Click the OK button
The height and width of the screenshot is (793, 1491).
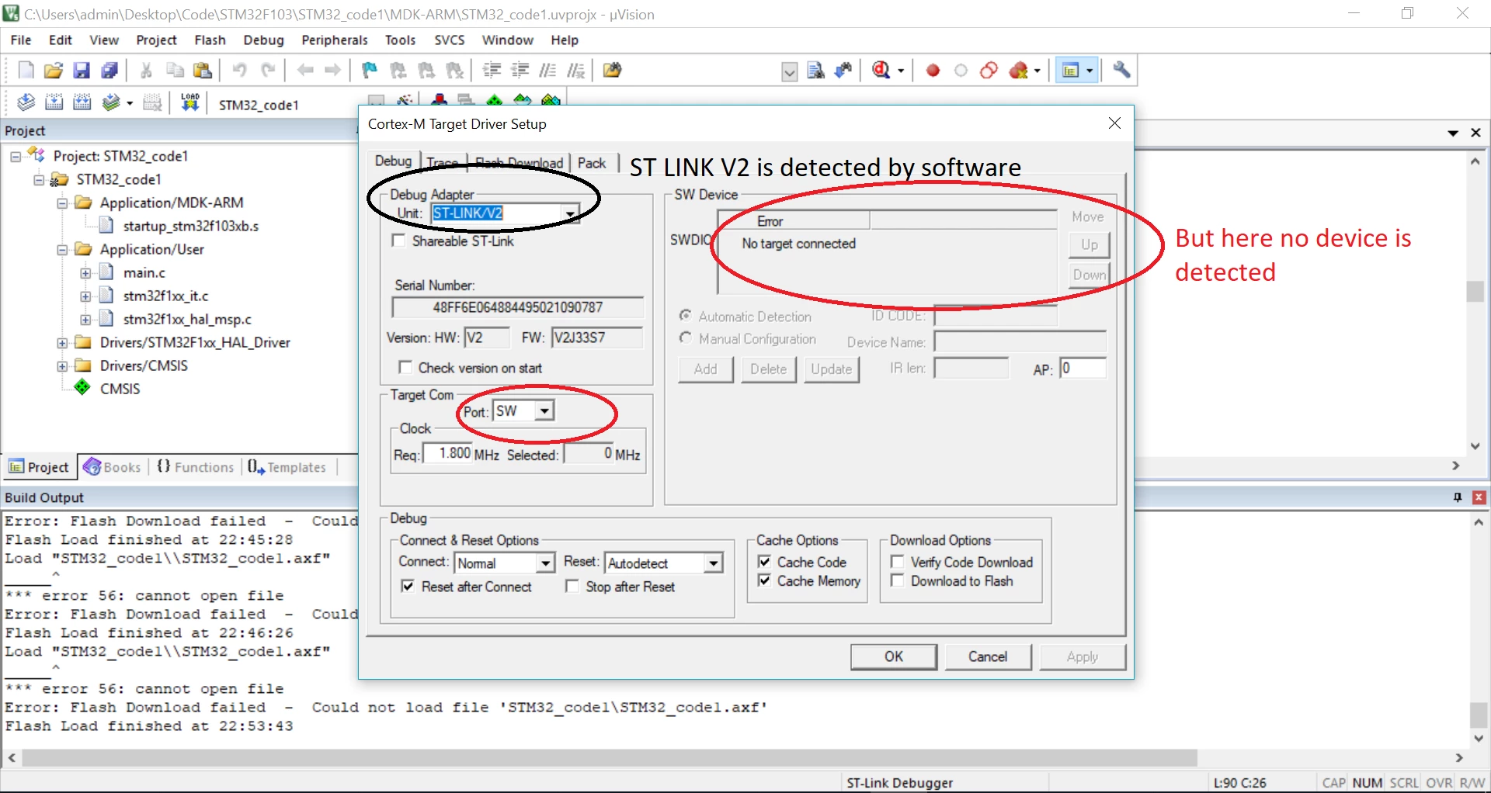(x=894, y=656)
